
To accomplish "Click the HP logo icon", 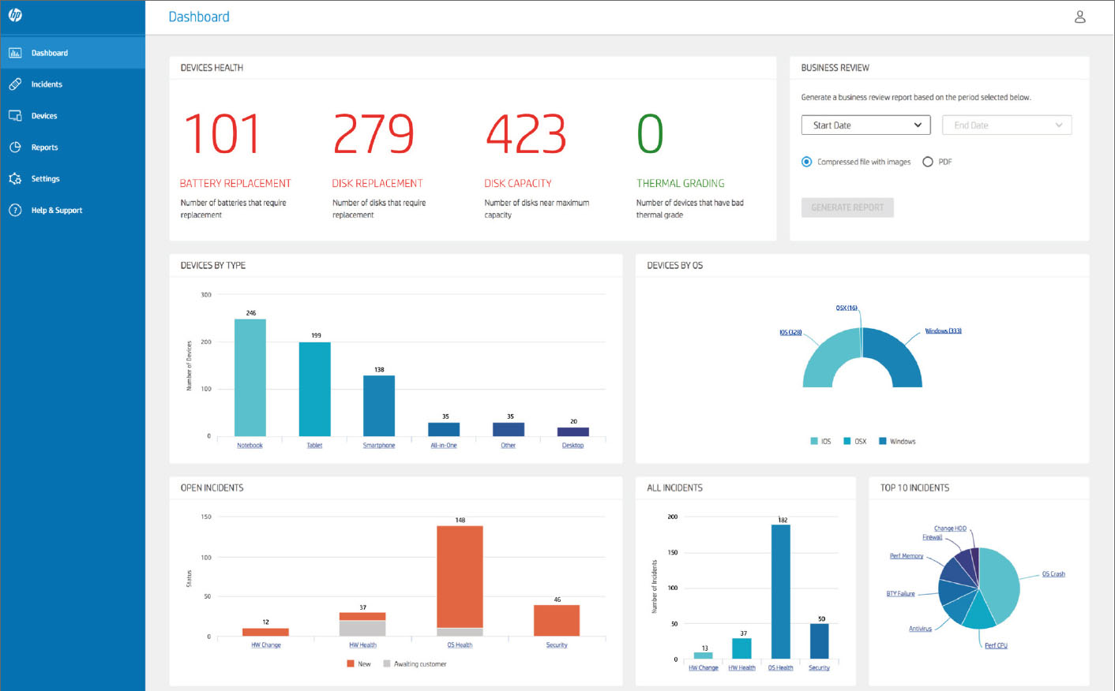I will pos(15,15).
